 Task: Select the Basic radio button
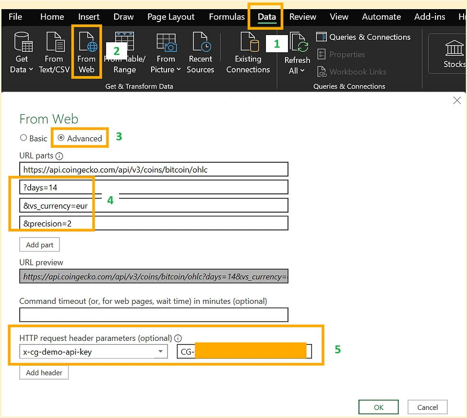pyautogui.click(x=24, y=138)
